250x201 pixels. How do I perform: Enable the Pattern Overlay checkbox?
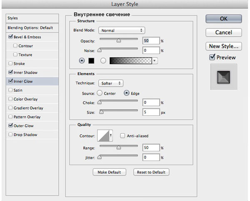click(x=10, y=117)
